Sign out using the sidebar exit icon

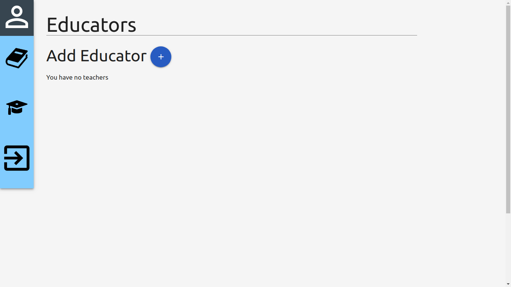[17, 158]
